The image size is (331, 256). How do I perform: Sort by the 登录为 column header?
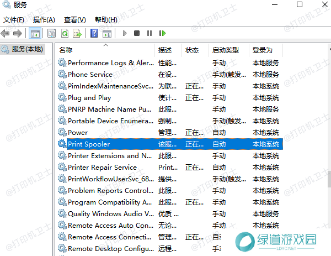266,50
